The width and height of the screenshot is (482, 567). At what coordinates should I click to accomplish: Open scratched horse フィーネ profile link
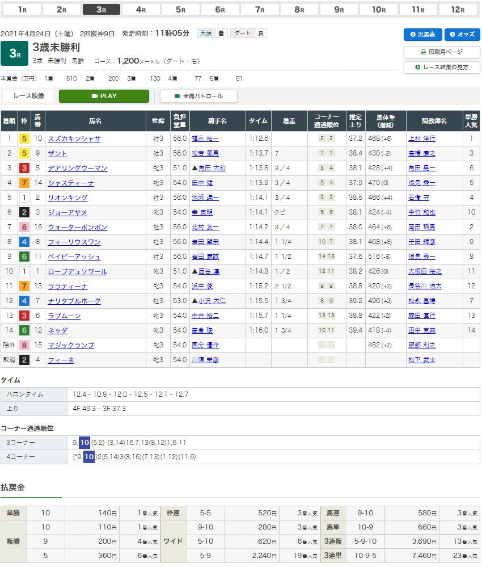click(61, 360)
